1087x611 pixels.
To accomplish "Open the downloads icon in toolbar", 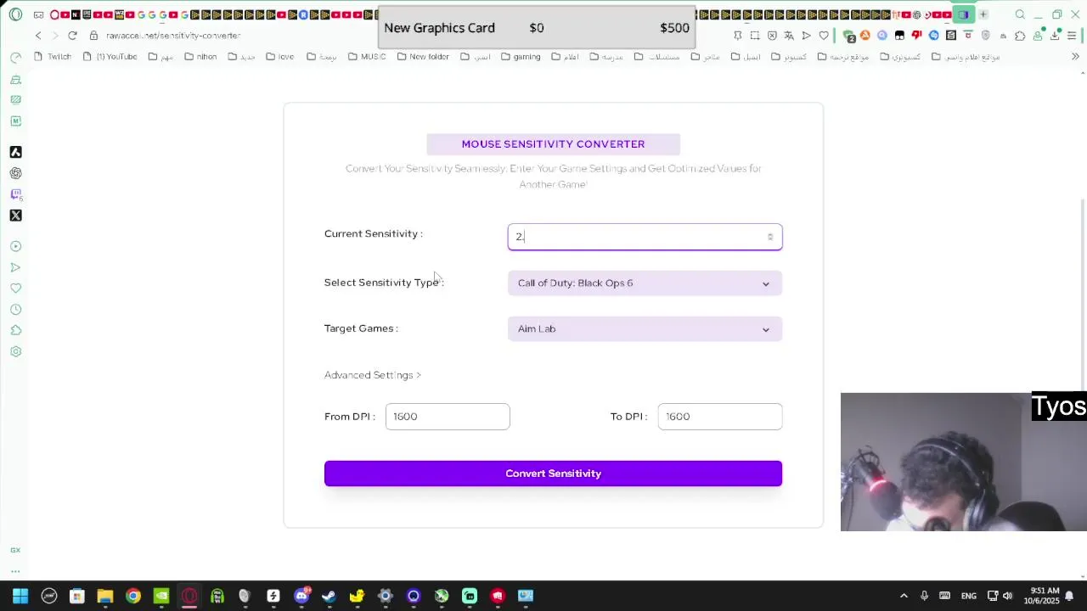I will pyautogui.click(x=1055, y=36).
